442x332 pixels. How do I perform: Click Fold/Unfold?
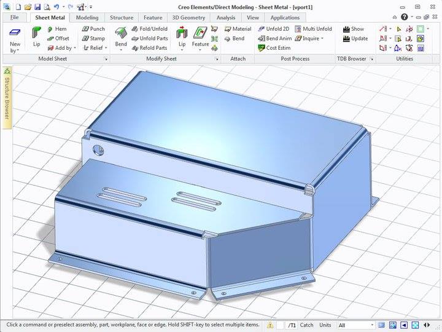click(x=150, y=29)
